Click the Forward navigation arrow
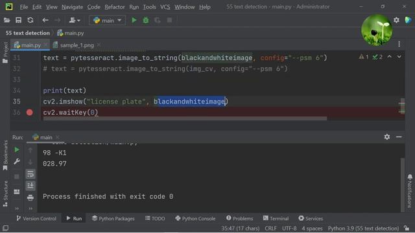Viewport: 415px width, 233px height. [57, 20]
